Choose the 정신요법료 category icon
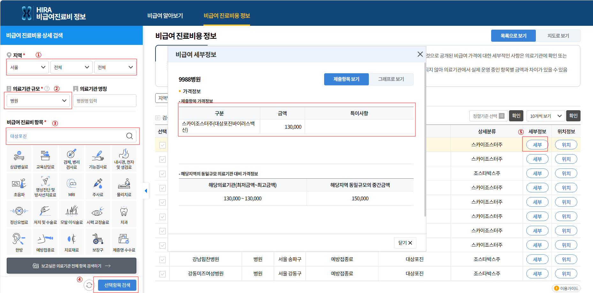 (x=19, y=215)
